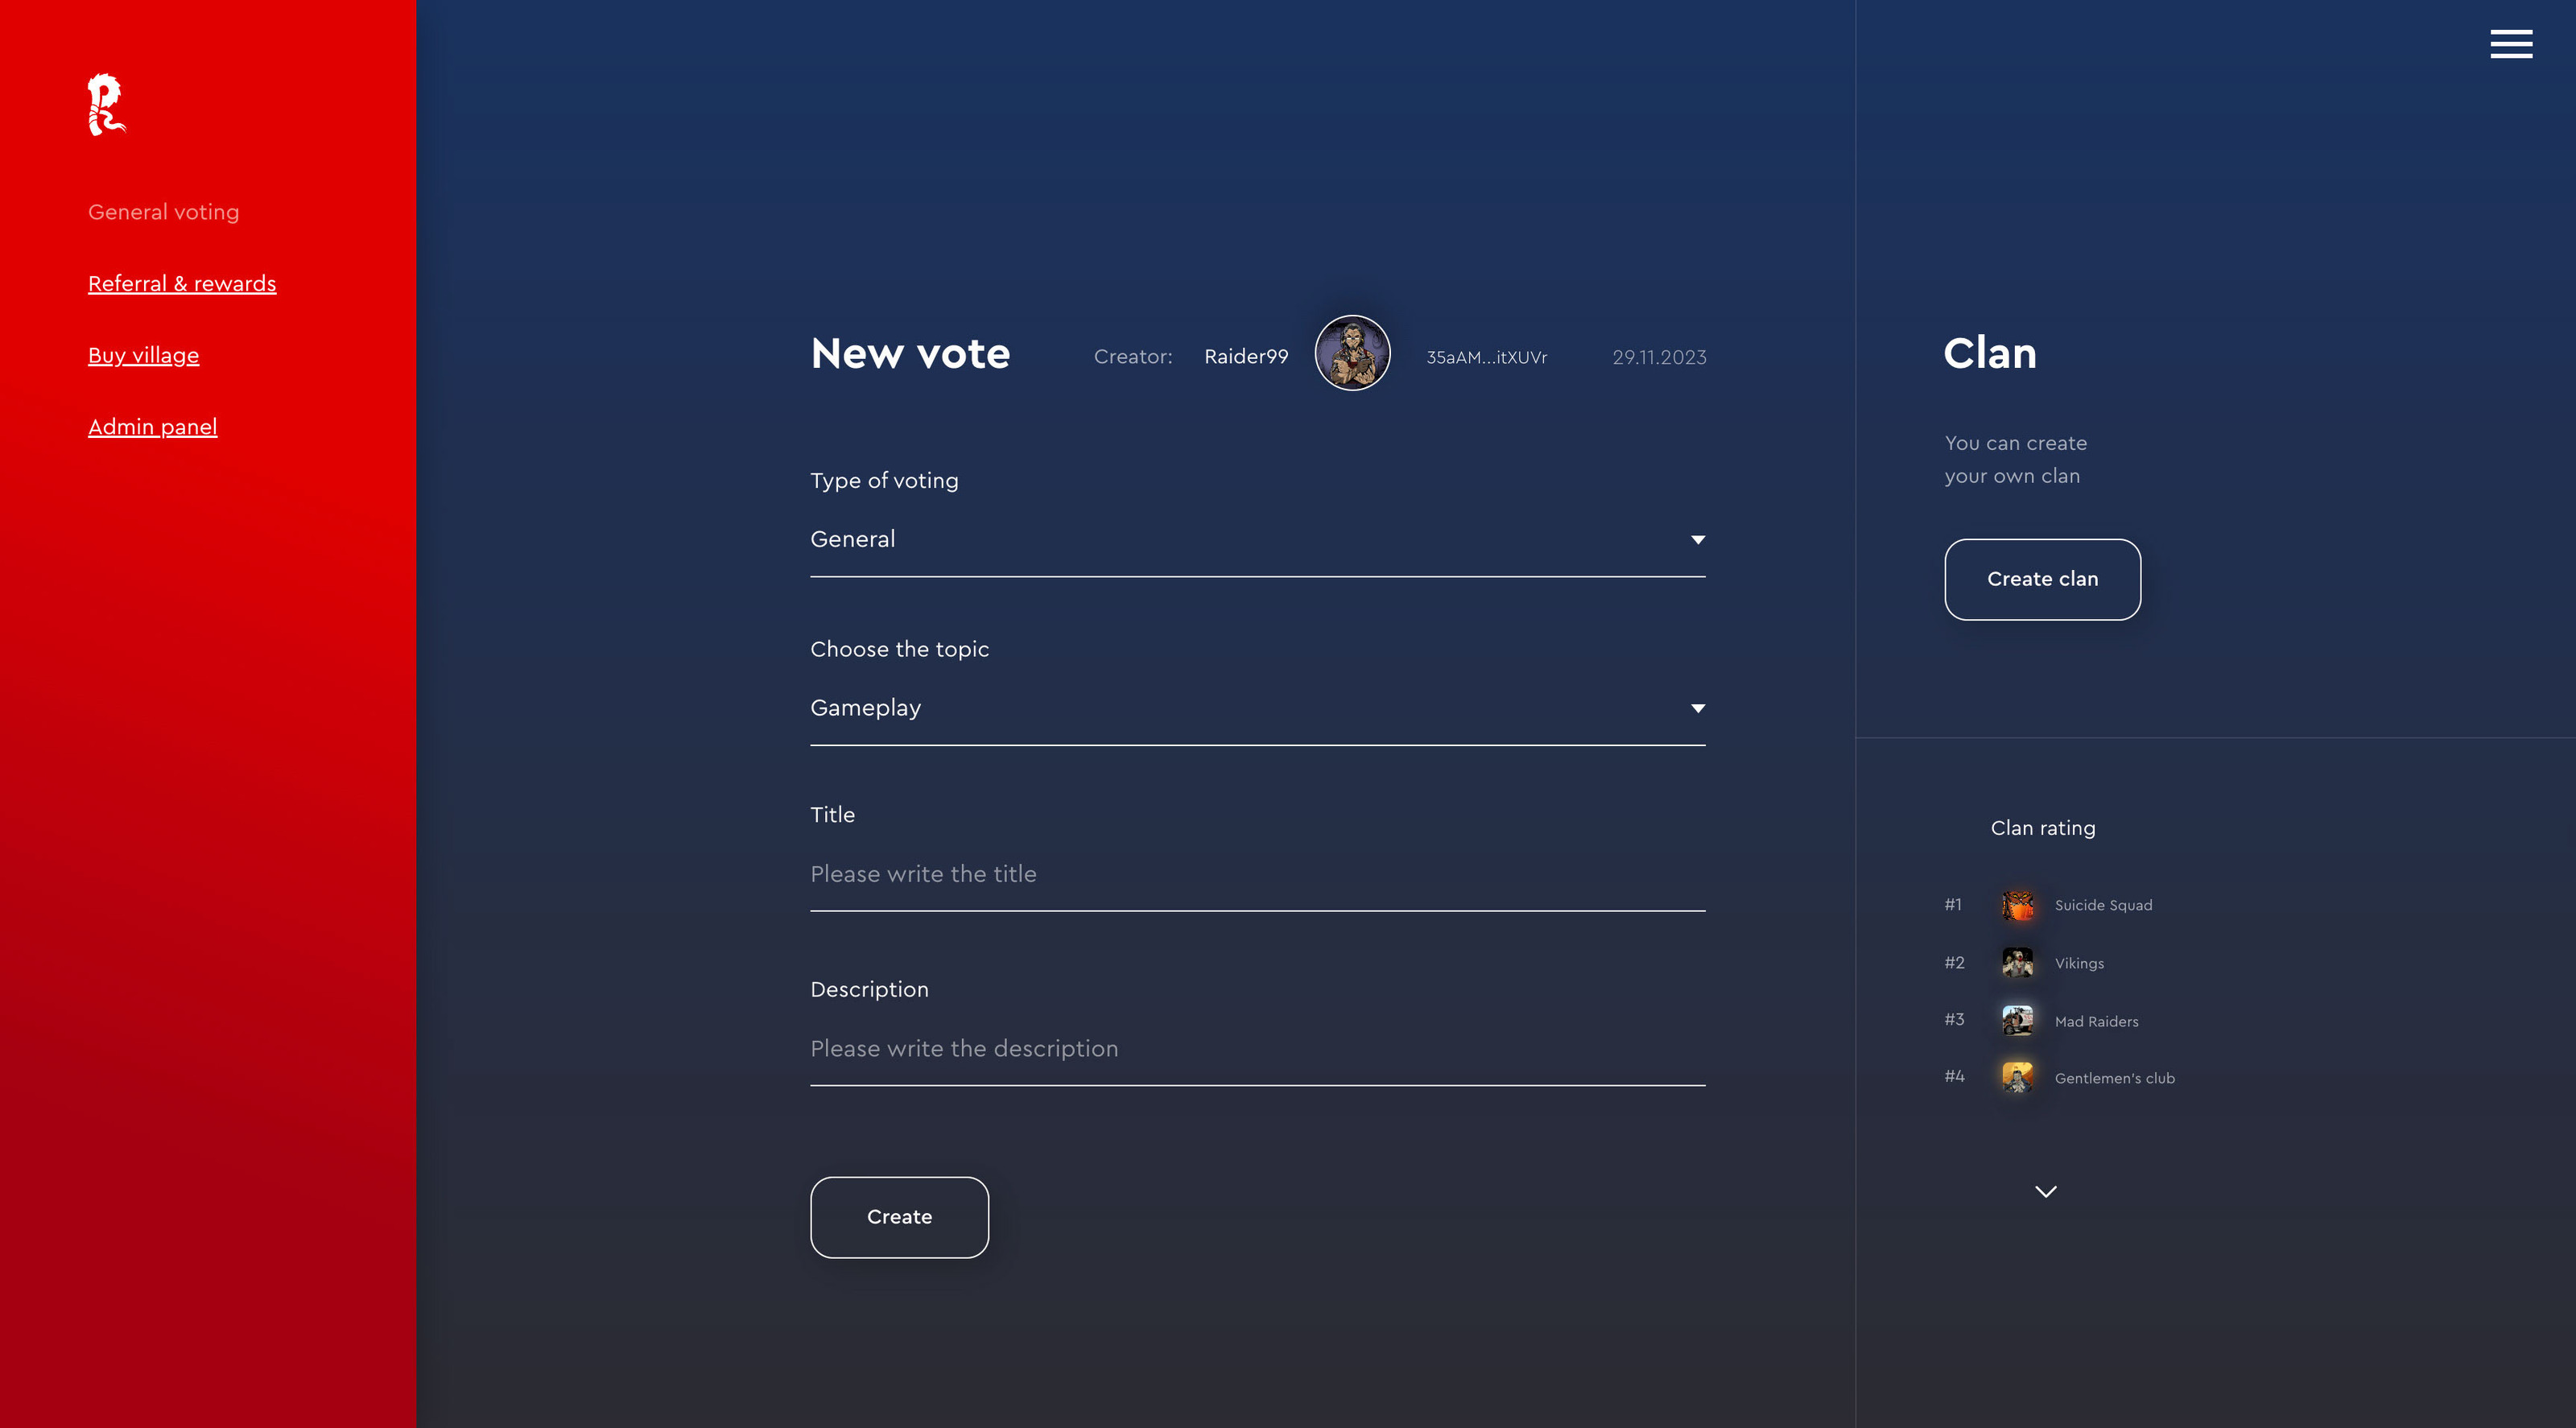Click the Vikings clan icon

[2017, 963]
